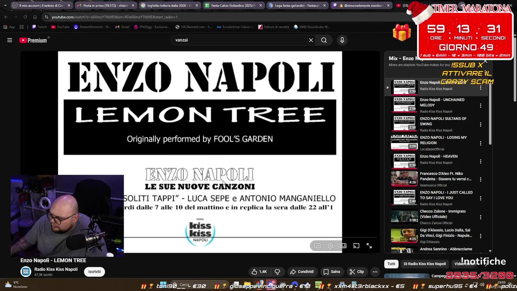
Task: Toggle subtitles on the video player
Action: (x=317, y=246)
